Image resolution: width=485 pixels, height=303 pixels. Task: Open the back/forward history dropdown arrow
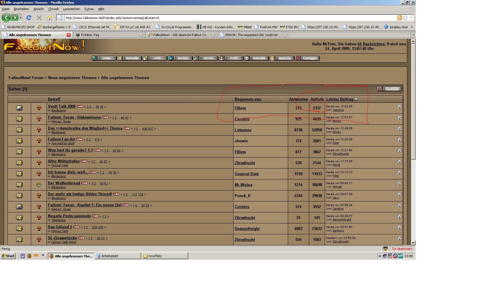coord(21,18)
